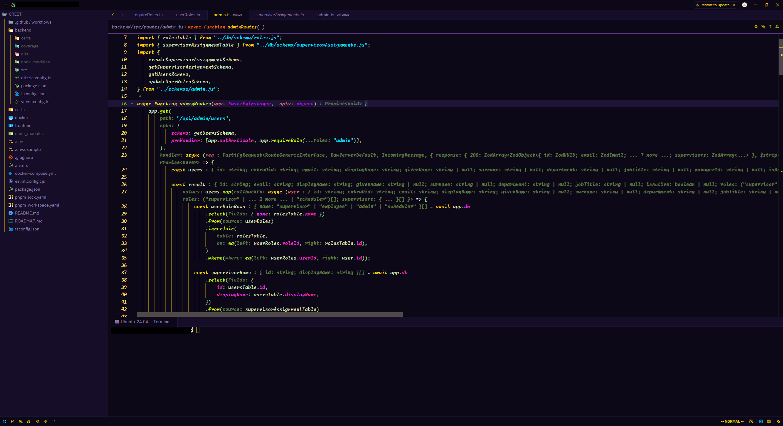Toggle the crossed-out edit prediction icon
This screenshot has width=783, height=426.
tap(751, 421)
